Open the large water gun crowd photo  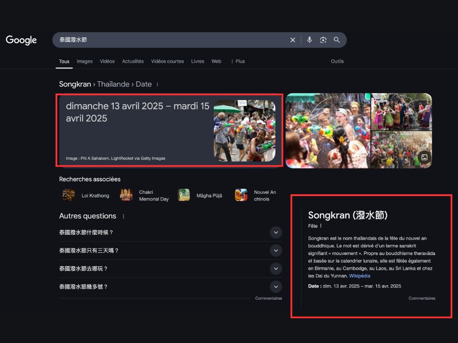328,131
